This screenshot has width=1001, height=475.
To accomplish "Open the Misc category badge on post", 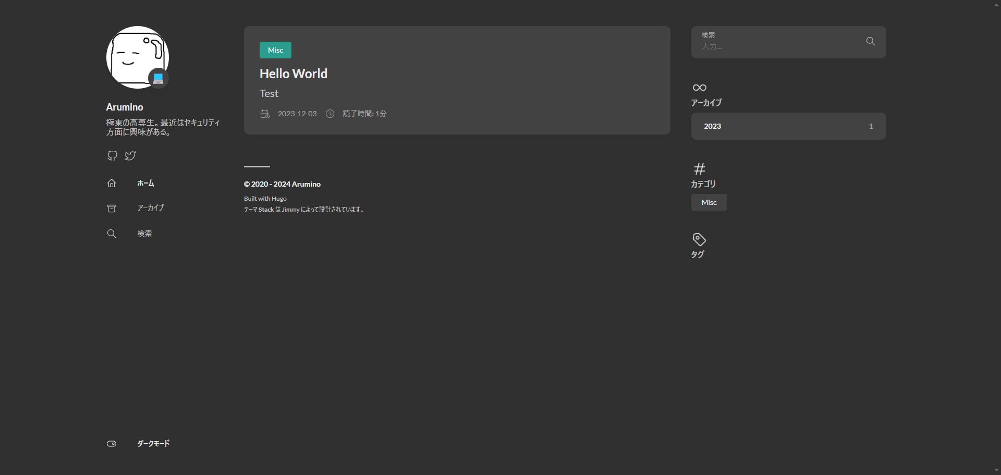I will tap(275, 50).
